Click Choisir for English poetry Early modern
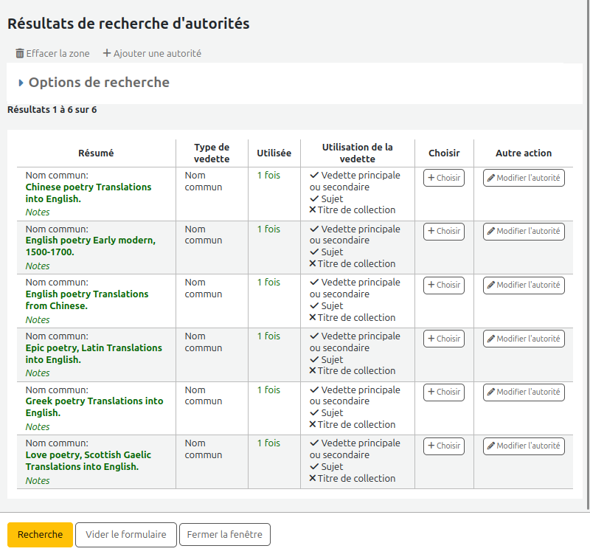 click(x=443, y=232)
